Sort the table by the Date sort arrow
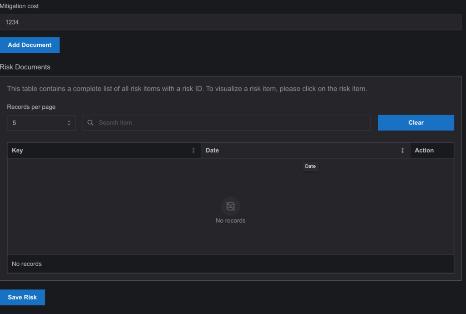This screenshot has height=314, width=466. point(402,150)
